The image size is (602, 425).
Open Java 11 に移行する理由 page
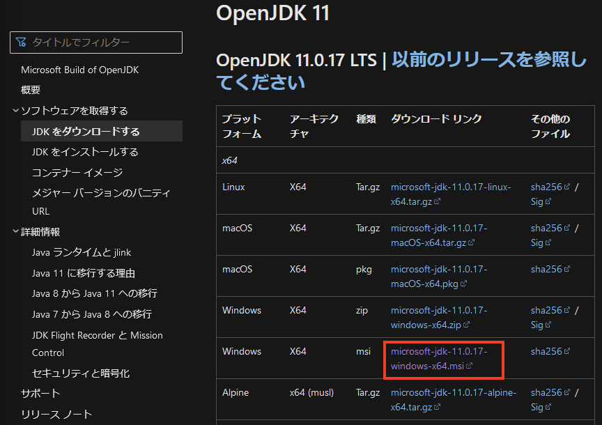click(x=84, y=273)
